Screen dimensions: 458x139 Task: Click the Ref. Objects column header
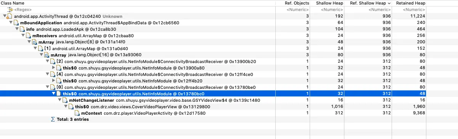tap(298, 3)
